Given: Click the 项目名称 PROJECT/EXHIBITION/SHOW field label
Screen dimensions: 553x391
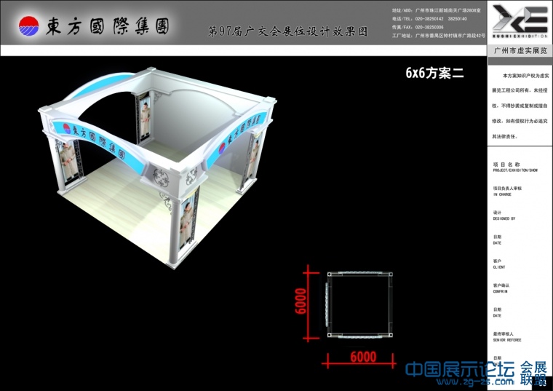Looking at the screenshot, I should coord(515,167).
